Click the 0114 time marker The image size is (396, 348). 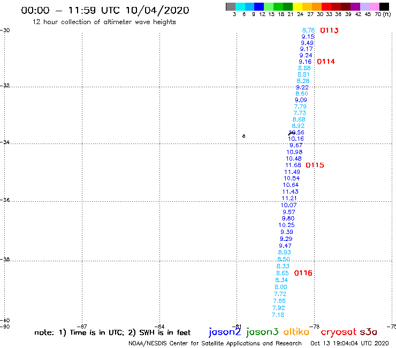326,62
